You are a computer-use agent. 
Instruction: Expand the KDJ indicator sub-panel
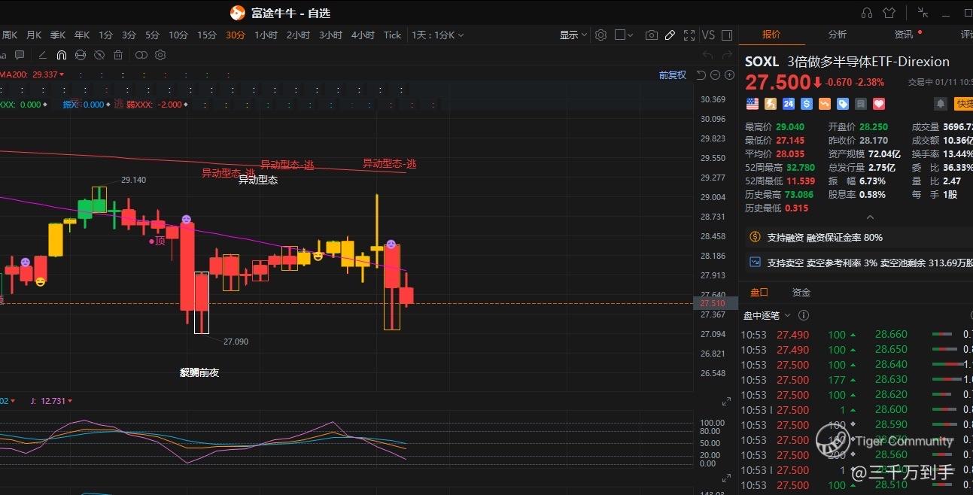(x=726, y=402)
